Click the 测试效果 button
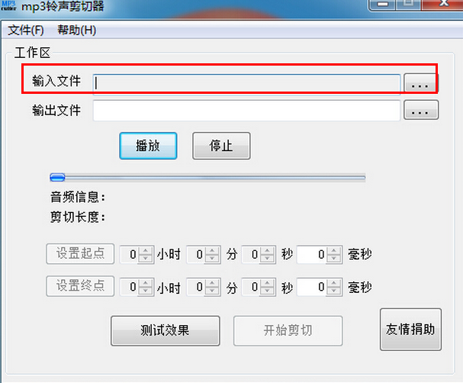The image size is (463, 383). point(166,330)
